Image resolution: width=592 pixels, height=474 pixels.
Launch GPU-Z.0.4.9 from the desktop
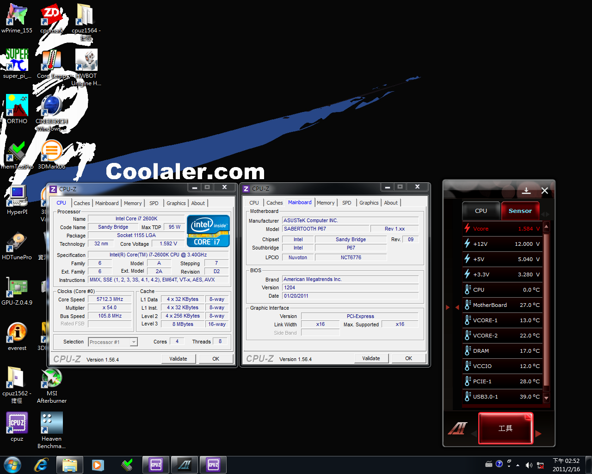tap(17, 291)
